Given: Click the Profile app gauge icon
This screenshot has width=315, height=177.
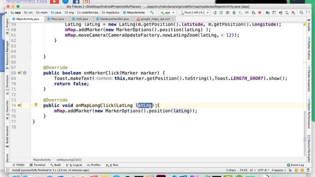Looking at the screenshot, I should pyautogui.click(x=247, y=13).
